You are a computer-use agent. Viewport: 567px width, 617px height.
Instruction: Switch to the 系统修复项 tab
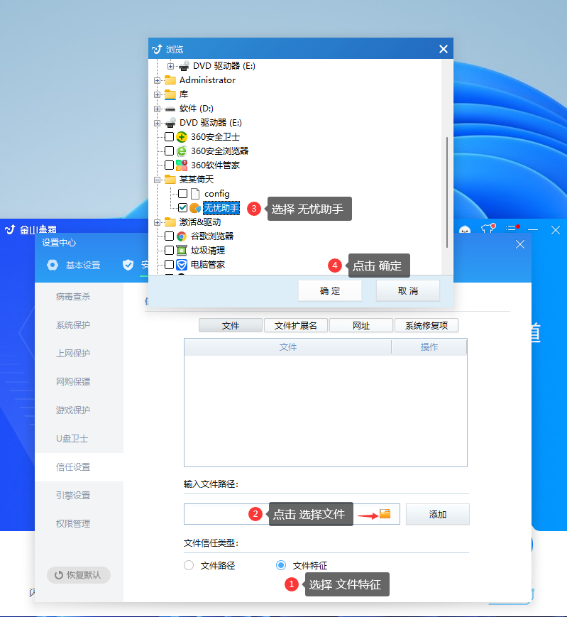[x=426, y=325]
